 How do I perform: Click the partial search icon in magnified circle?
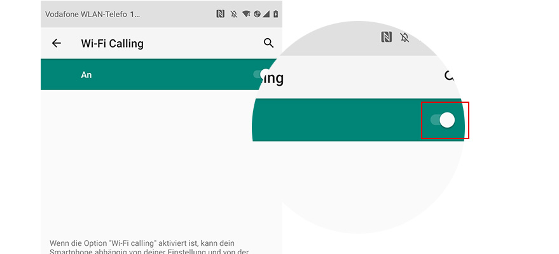click(x=450, y=76)
